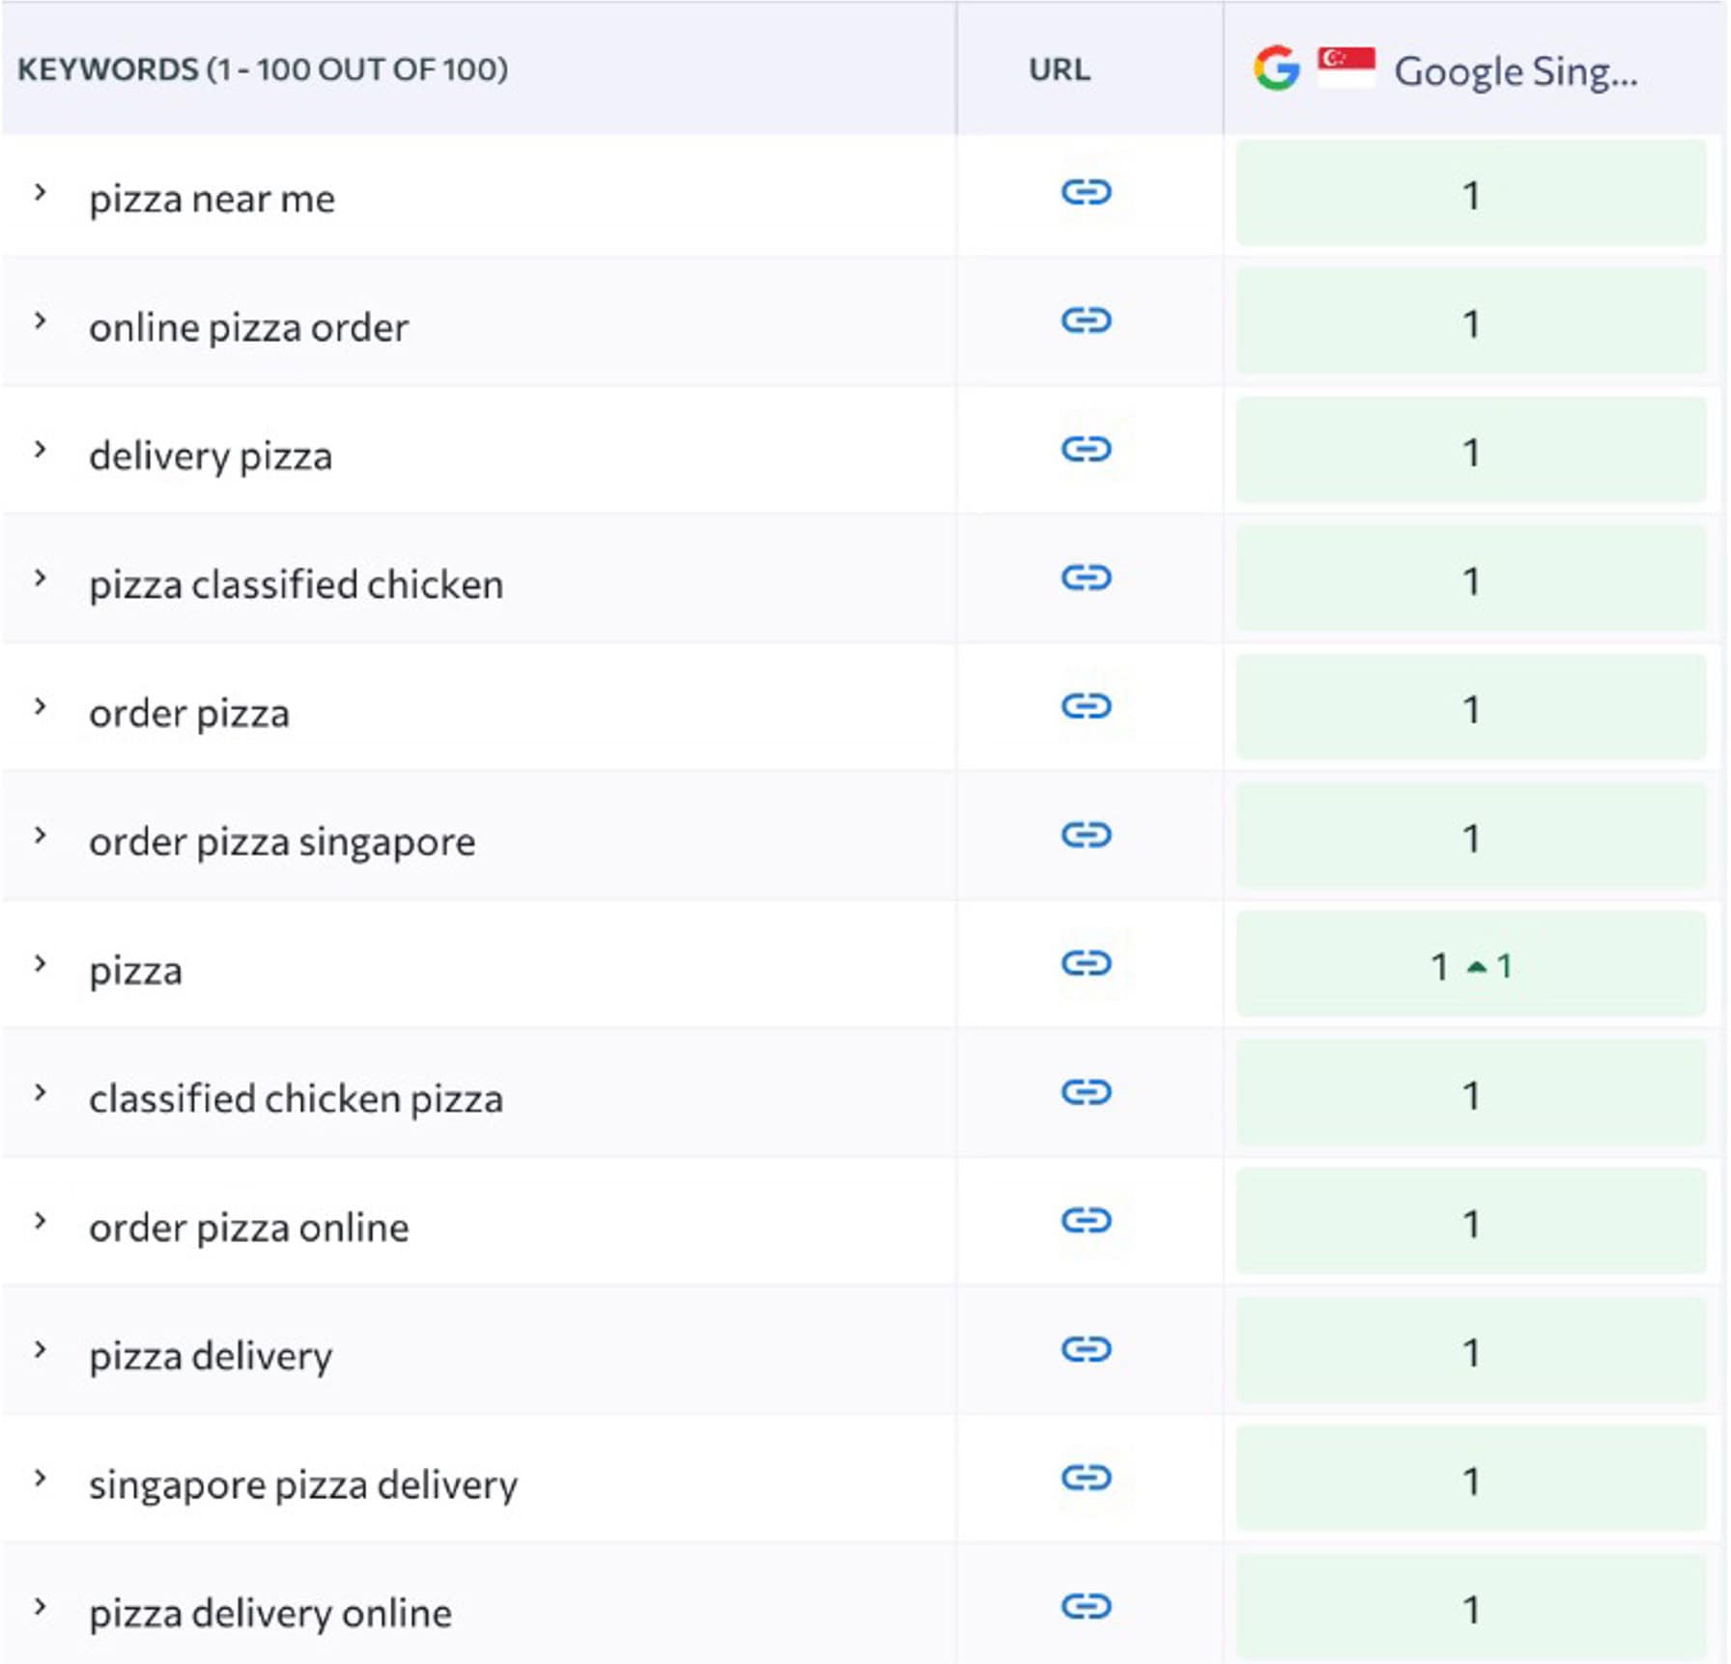
Task: Click the order pizza singapore keyword text
Action: point(282,841)
